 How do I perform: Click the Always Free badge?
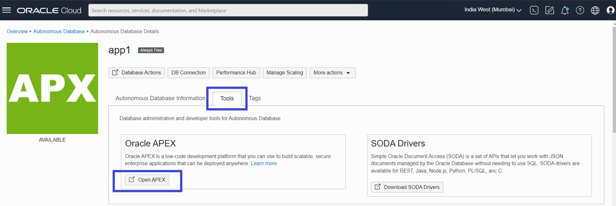coord(151,50)
